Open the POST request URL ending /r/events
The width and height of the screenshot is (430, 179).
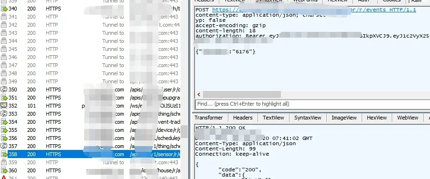pyautogui.click(x=314, y=10)
